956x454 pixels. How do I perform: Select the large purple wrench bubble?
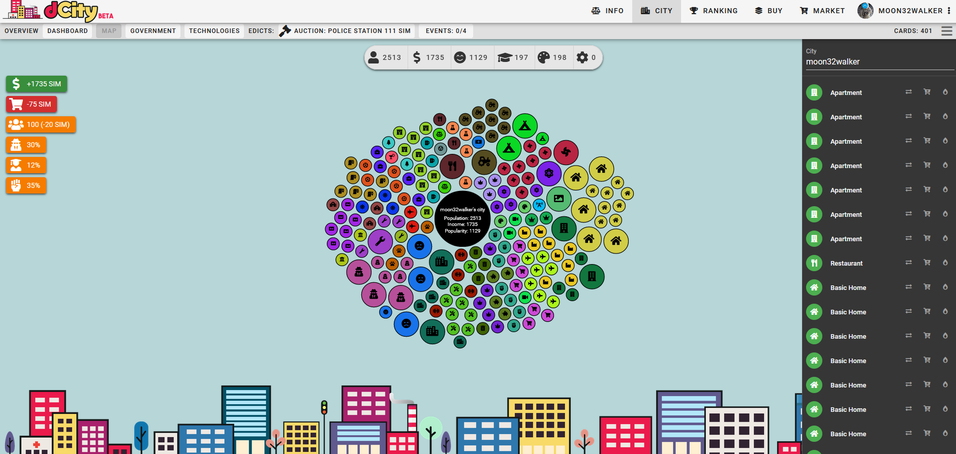coord(380,241)
